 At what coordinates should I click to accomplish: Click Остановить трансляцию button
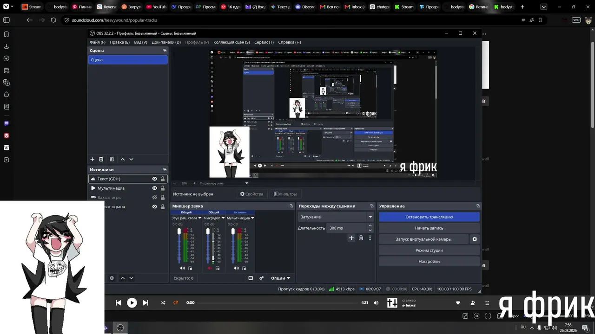tap(429, 217)
